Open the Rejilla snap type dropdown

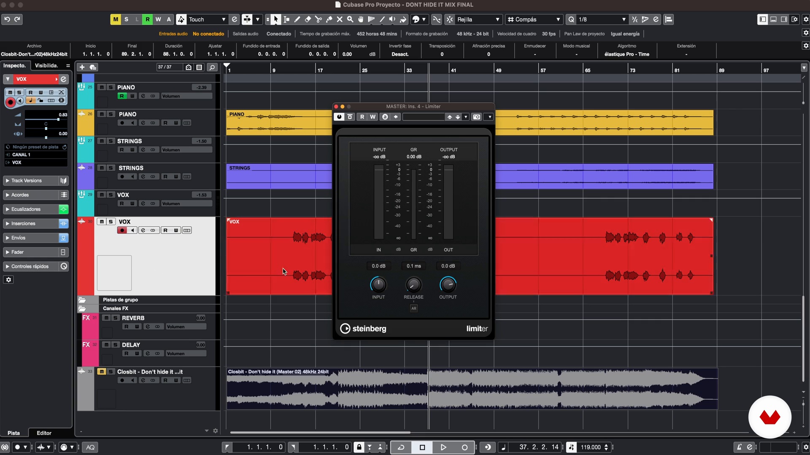pos(478,19)
